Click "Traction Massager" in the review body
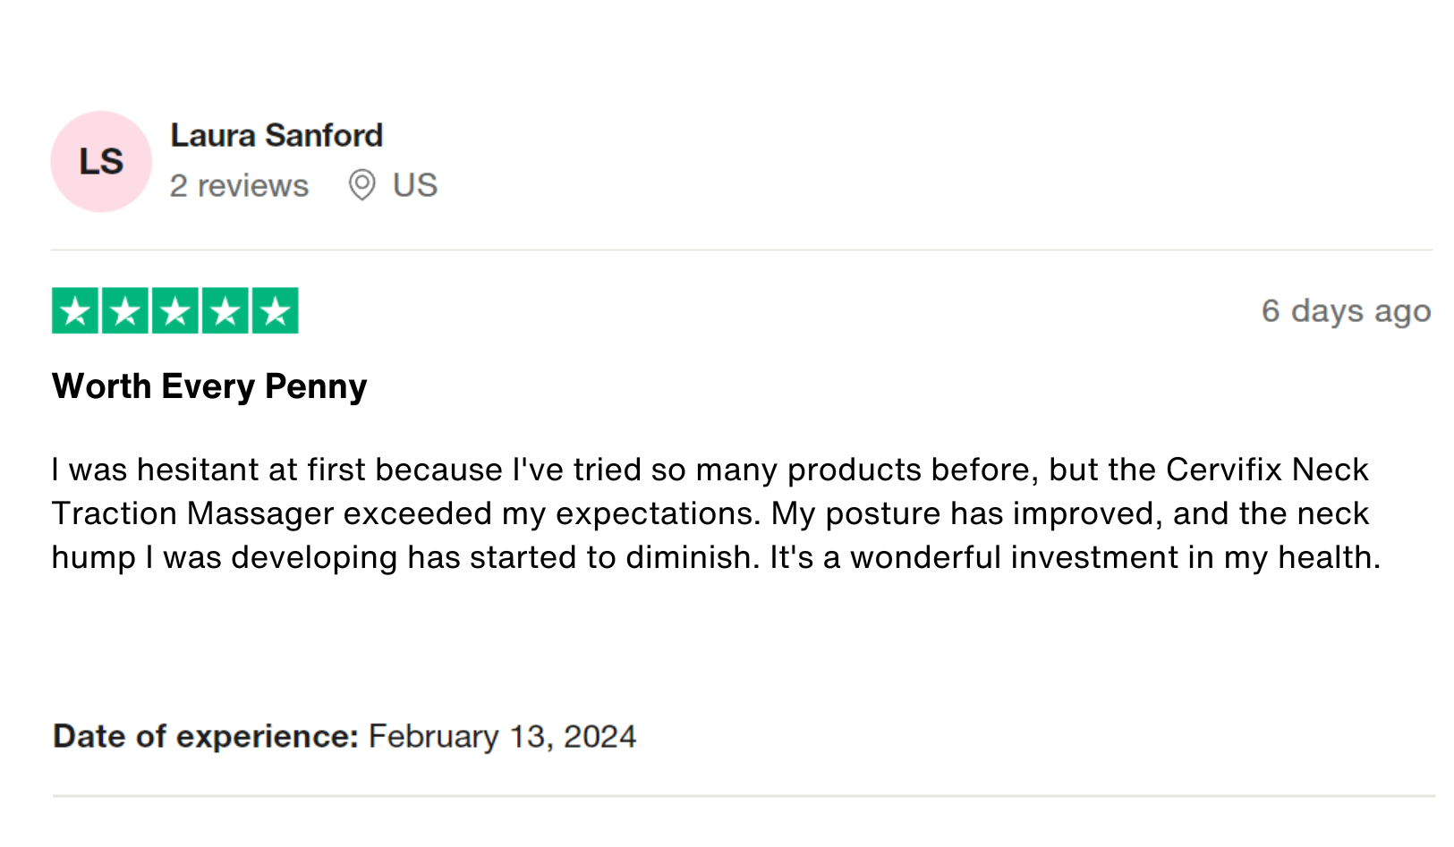The image size is (1454, 847). tap(192, 513)
